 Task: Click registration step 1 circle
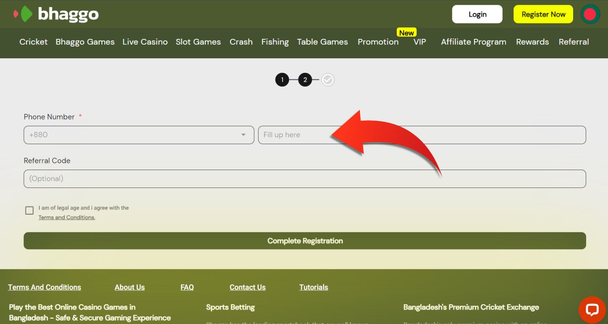pos(282,80)
